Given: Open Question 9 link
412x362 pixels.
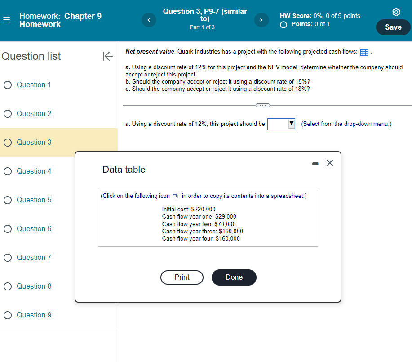Looking at the screenshot, I should [34, 315].
